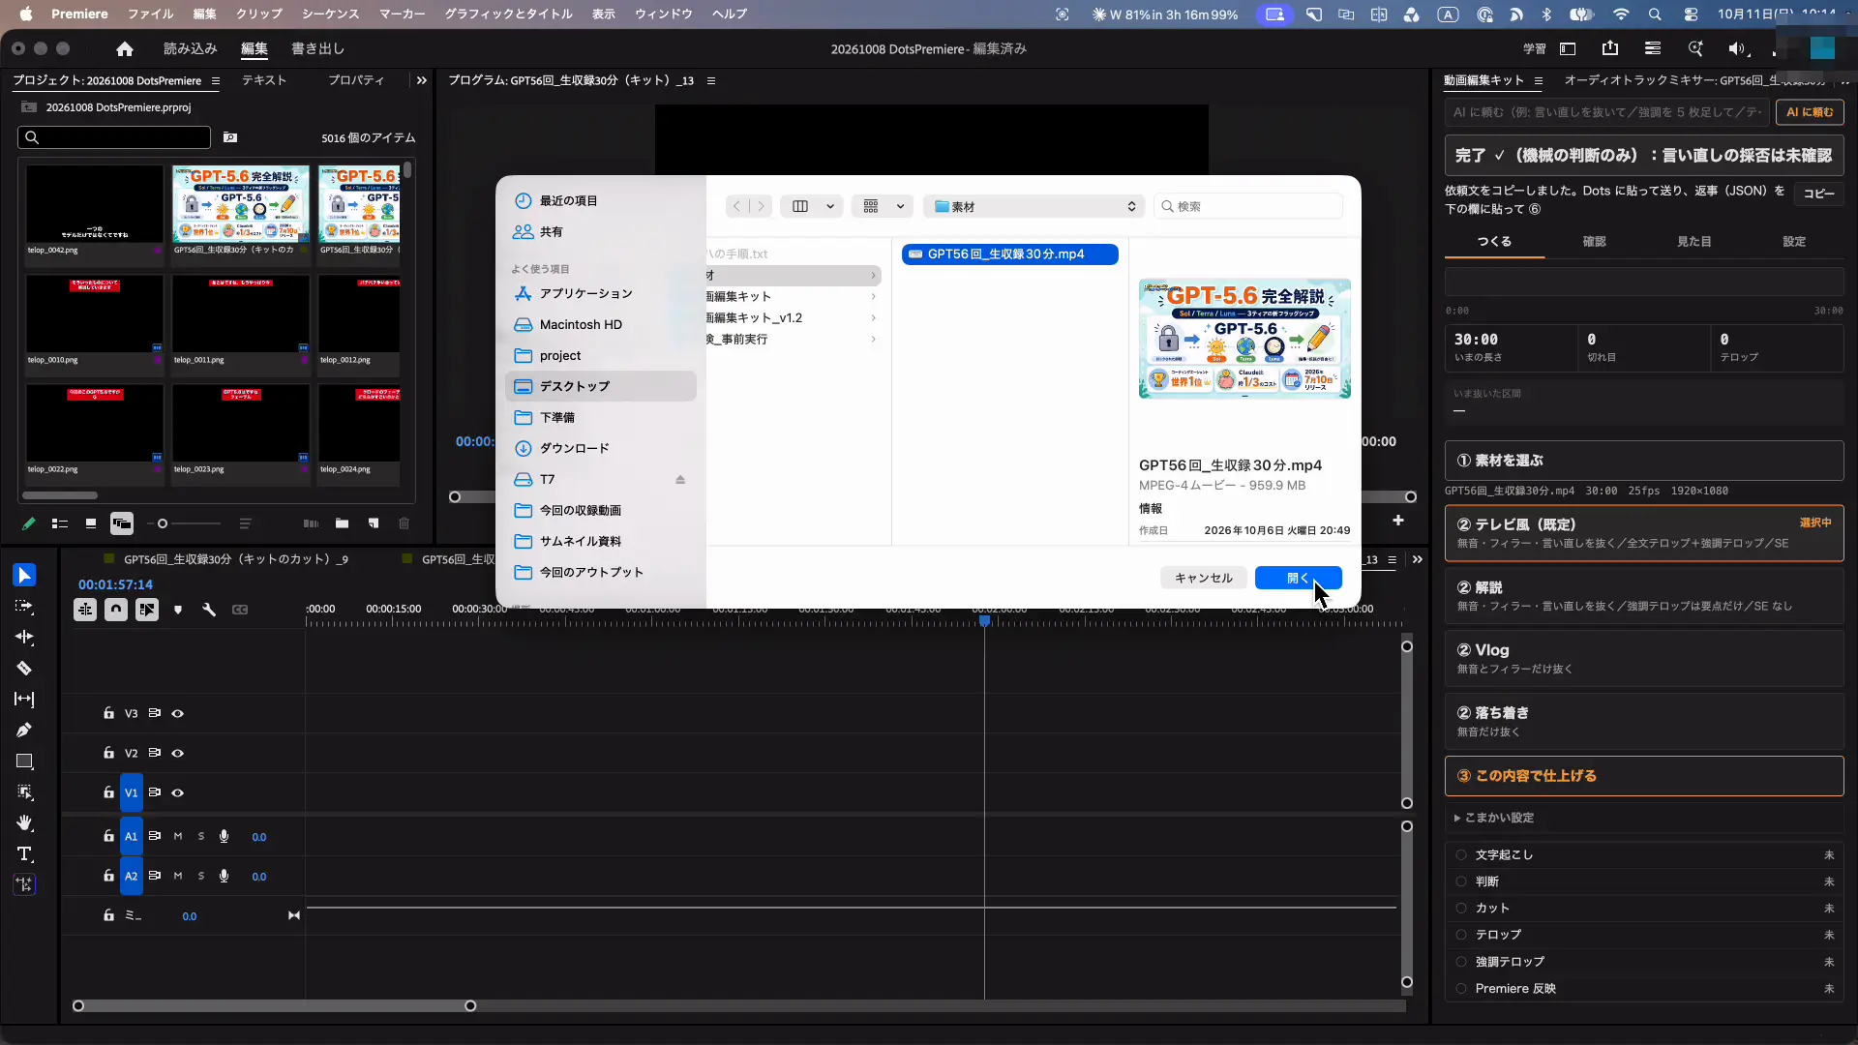Open the 素材 folder location dropdown
The width and height of the screenshot is (1858, 1045).
point(1034,207)
